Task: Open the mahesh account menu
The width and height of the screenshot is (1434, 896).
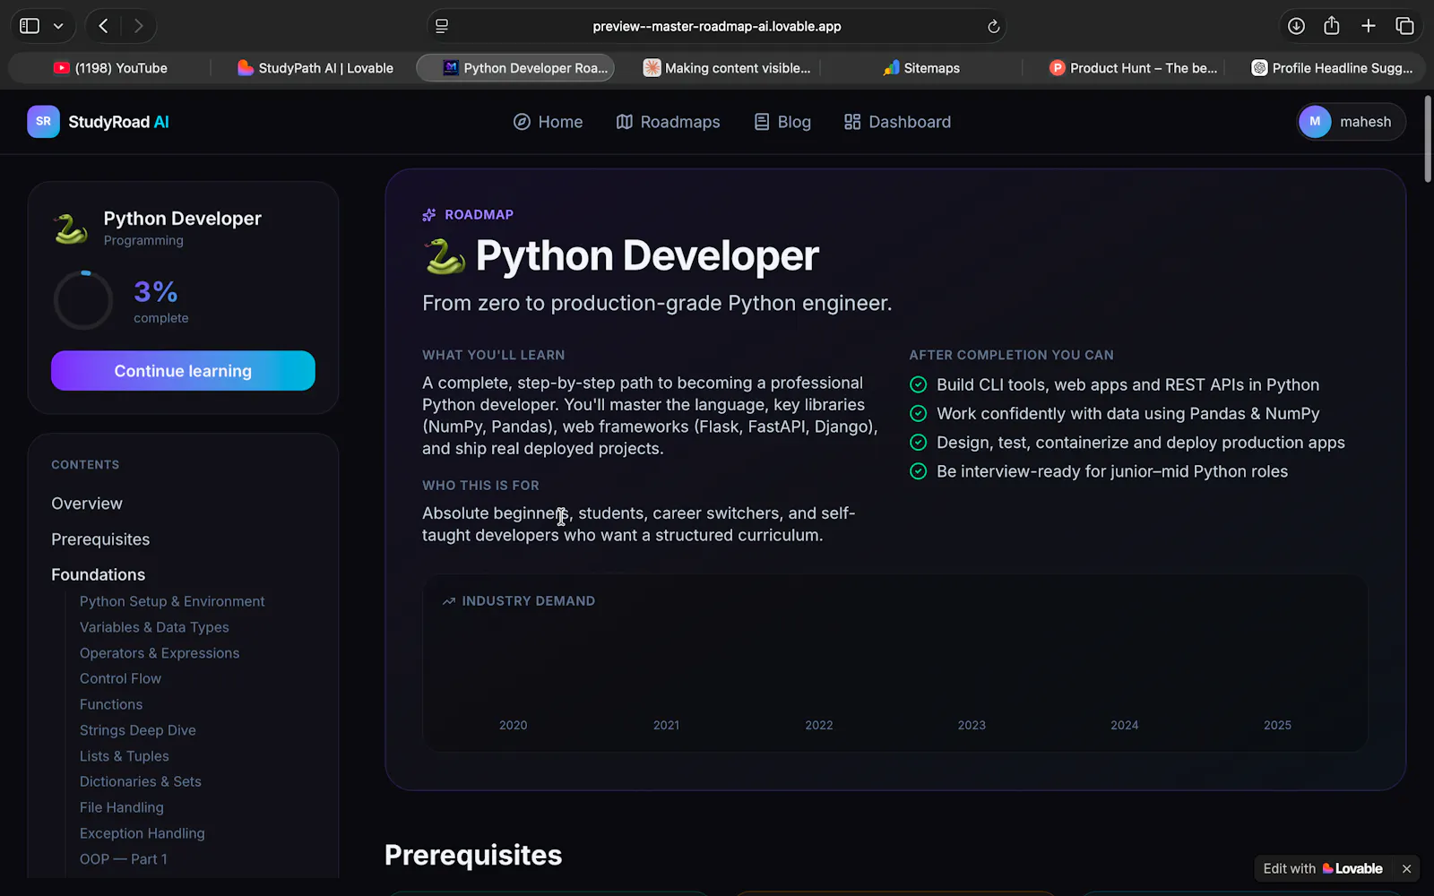Action: point(1351,122)
